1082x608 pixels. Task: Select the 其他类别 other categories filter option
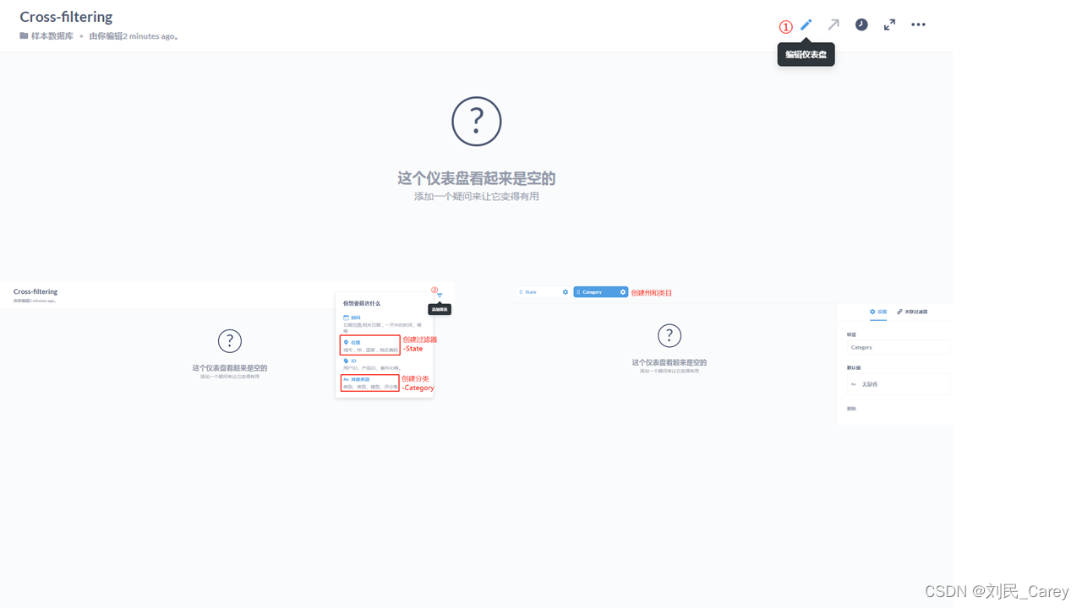370,383
